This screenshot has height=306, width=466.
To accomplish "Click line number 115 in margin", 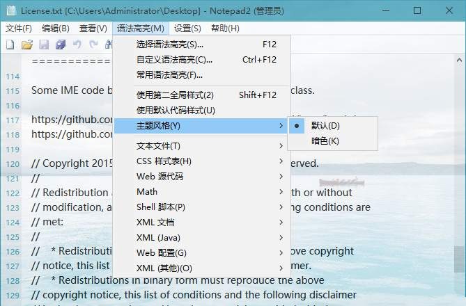I will [x=13, y=91].
